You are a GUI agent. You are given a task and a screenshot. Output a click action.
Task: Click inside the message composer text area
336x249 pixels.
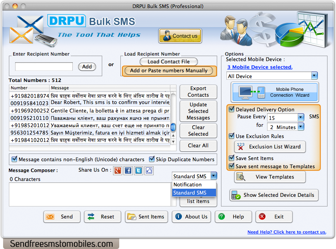point(90,194)
